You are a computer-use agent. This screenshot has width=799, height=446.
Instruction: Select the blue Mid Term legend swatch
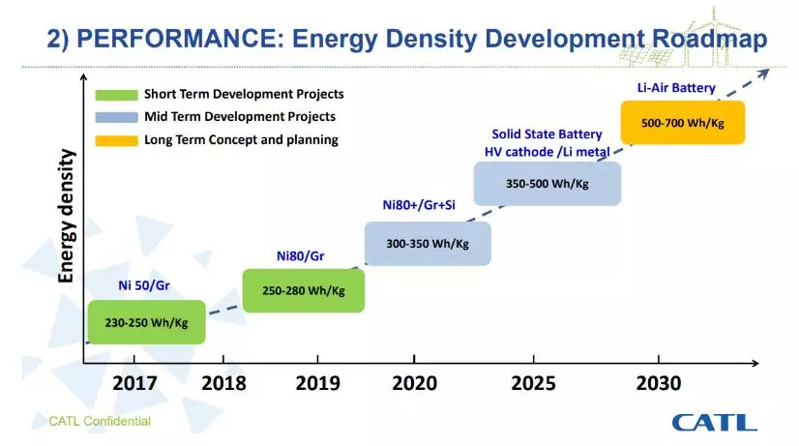116,117
